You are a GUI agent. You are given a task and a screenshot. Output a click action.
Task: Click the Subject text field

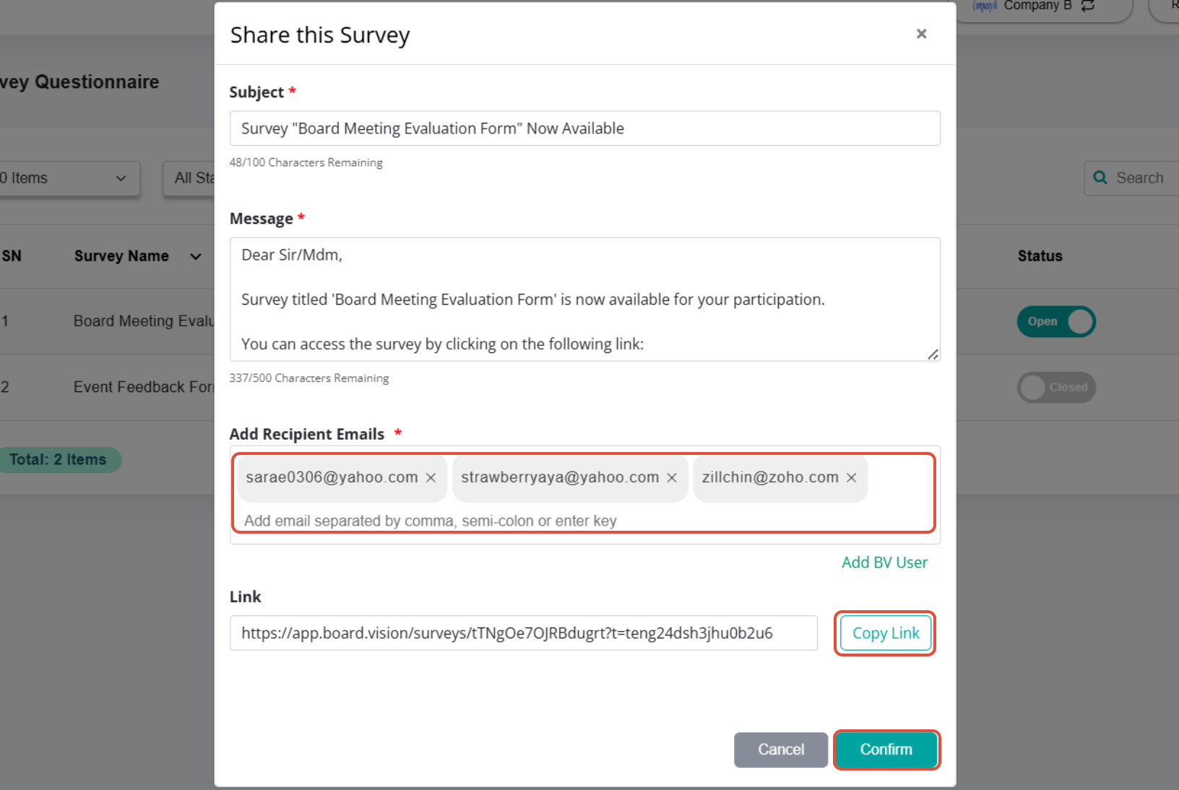click(585, 129)
